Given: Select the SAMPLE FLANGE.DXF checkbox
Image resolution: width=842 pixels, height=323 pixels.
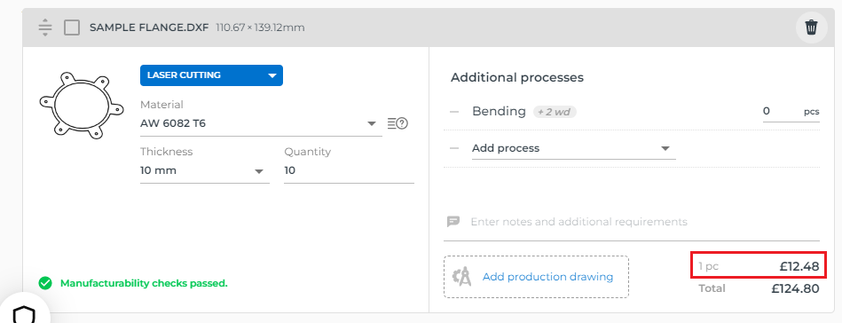Looking at the screenshot, I should tap(72, 28).
